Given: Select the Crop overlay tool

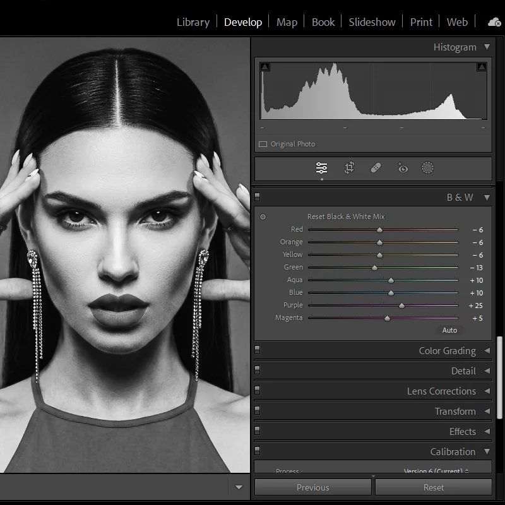Looking at the screenshot, I should tap(349, 168).
